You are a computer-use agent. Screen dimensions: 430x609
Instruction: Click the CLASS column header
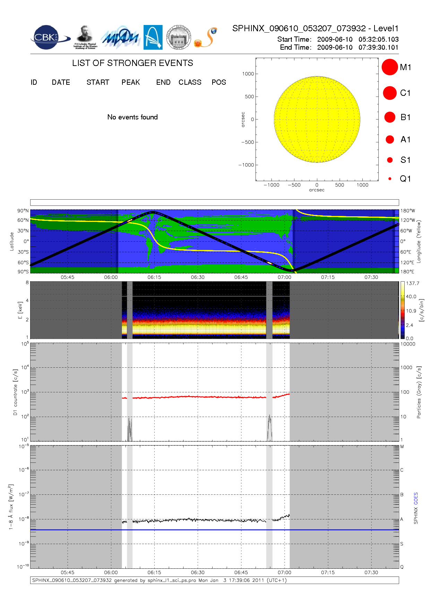[x=190, y=82]
